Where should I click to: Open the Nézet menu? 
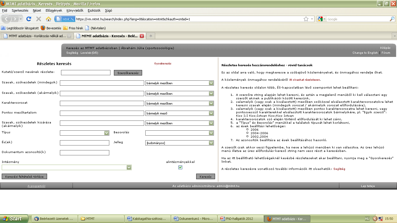coord(37,10)
